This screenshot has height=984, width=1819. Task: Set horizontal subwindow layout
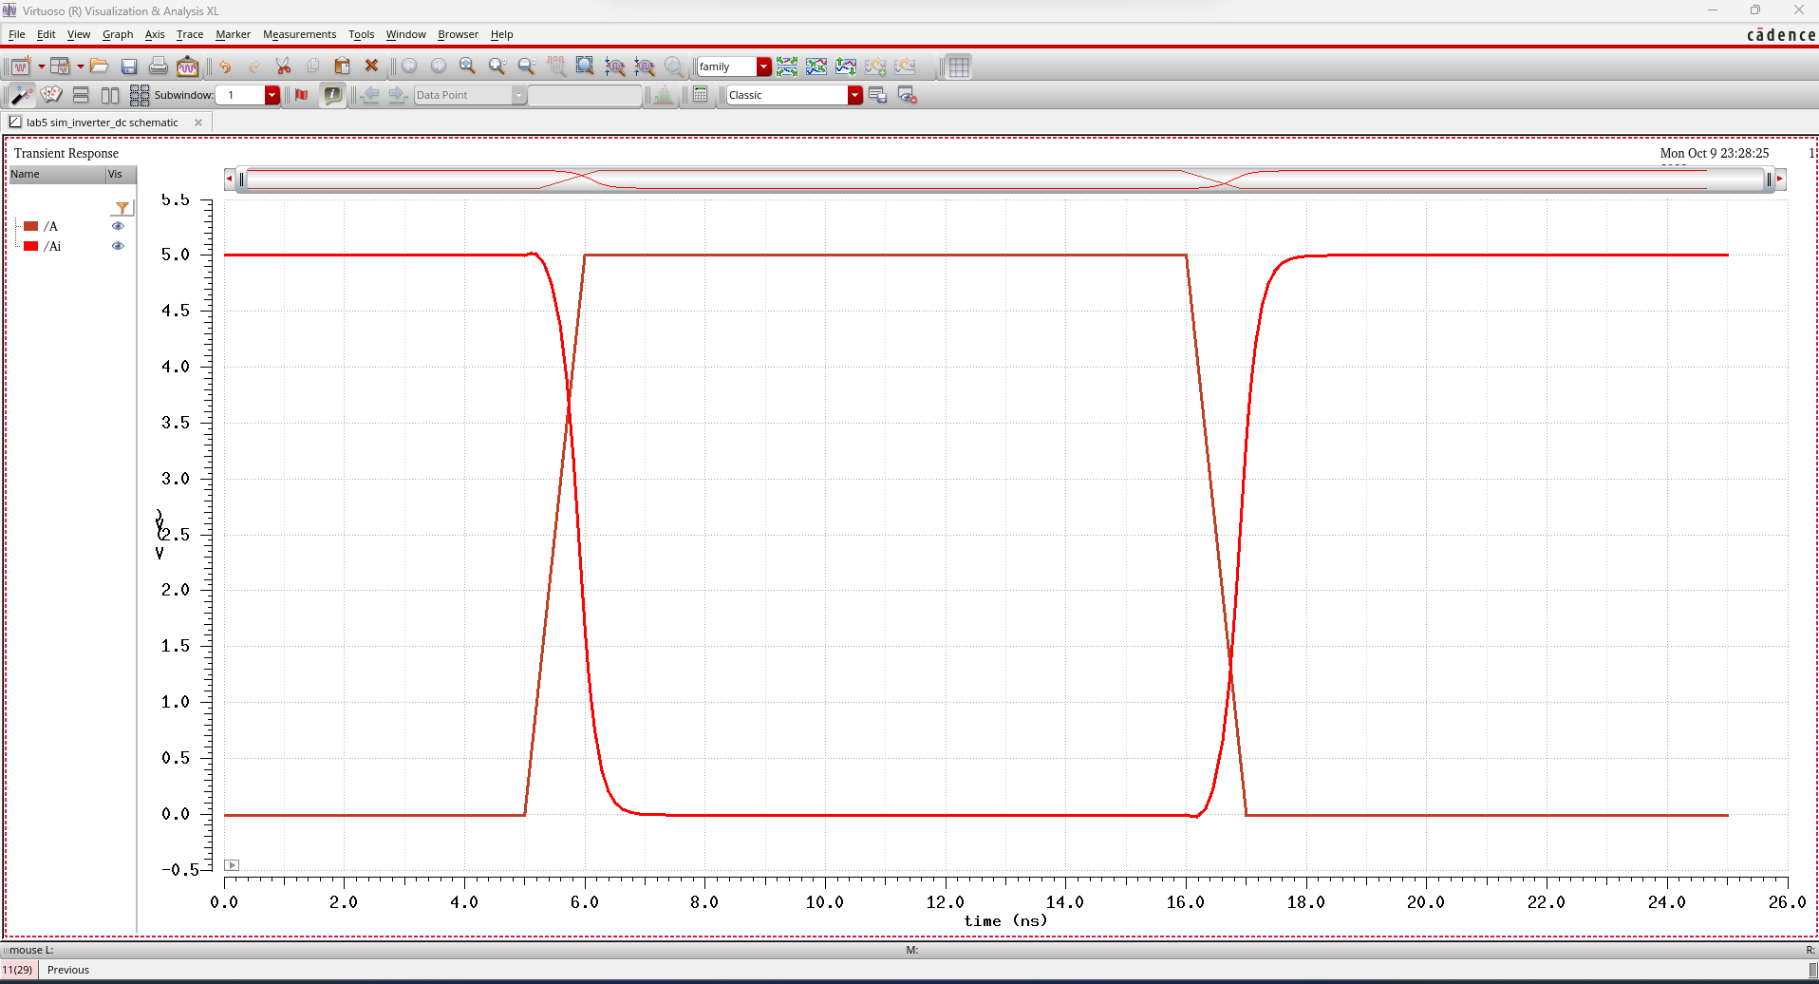110,95
